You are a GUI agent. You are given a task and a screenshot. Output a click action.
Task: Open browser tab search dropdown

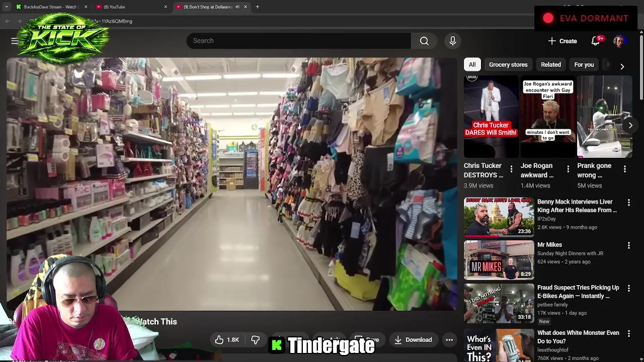[x=7, y=7]
